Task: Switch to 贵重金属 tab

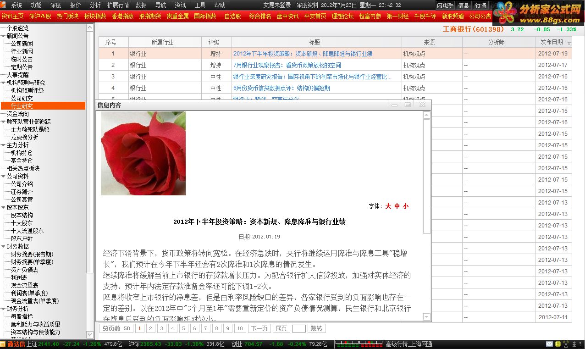Action: coord(177,16)
